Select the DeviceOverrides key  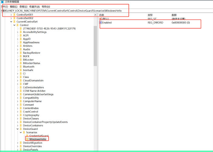pyautogui.click(x=32, y=146)
